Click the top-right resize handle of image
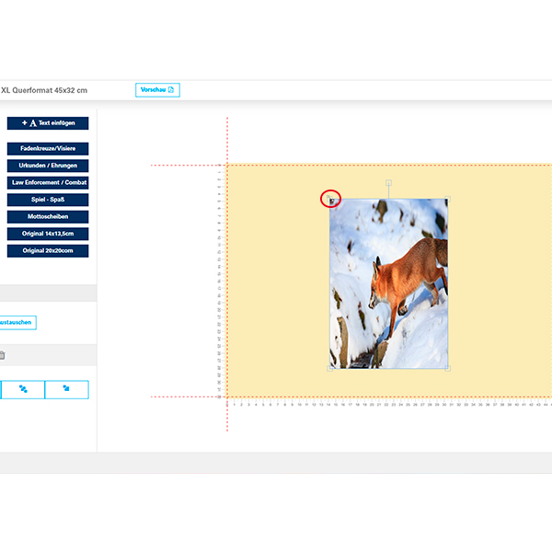Viewport: 552px width, 552px height. (448, 198)
